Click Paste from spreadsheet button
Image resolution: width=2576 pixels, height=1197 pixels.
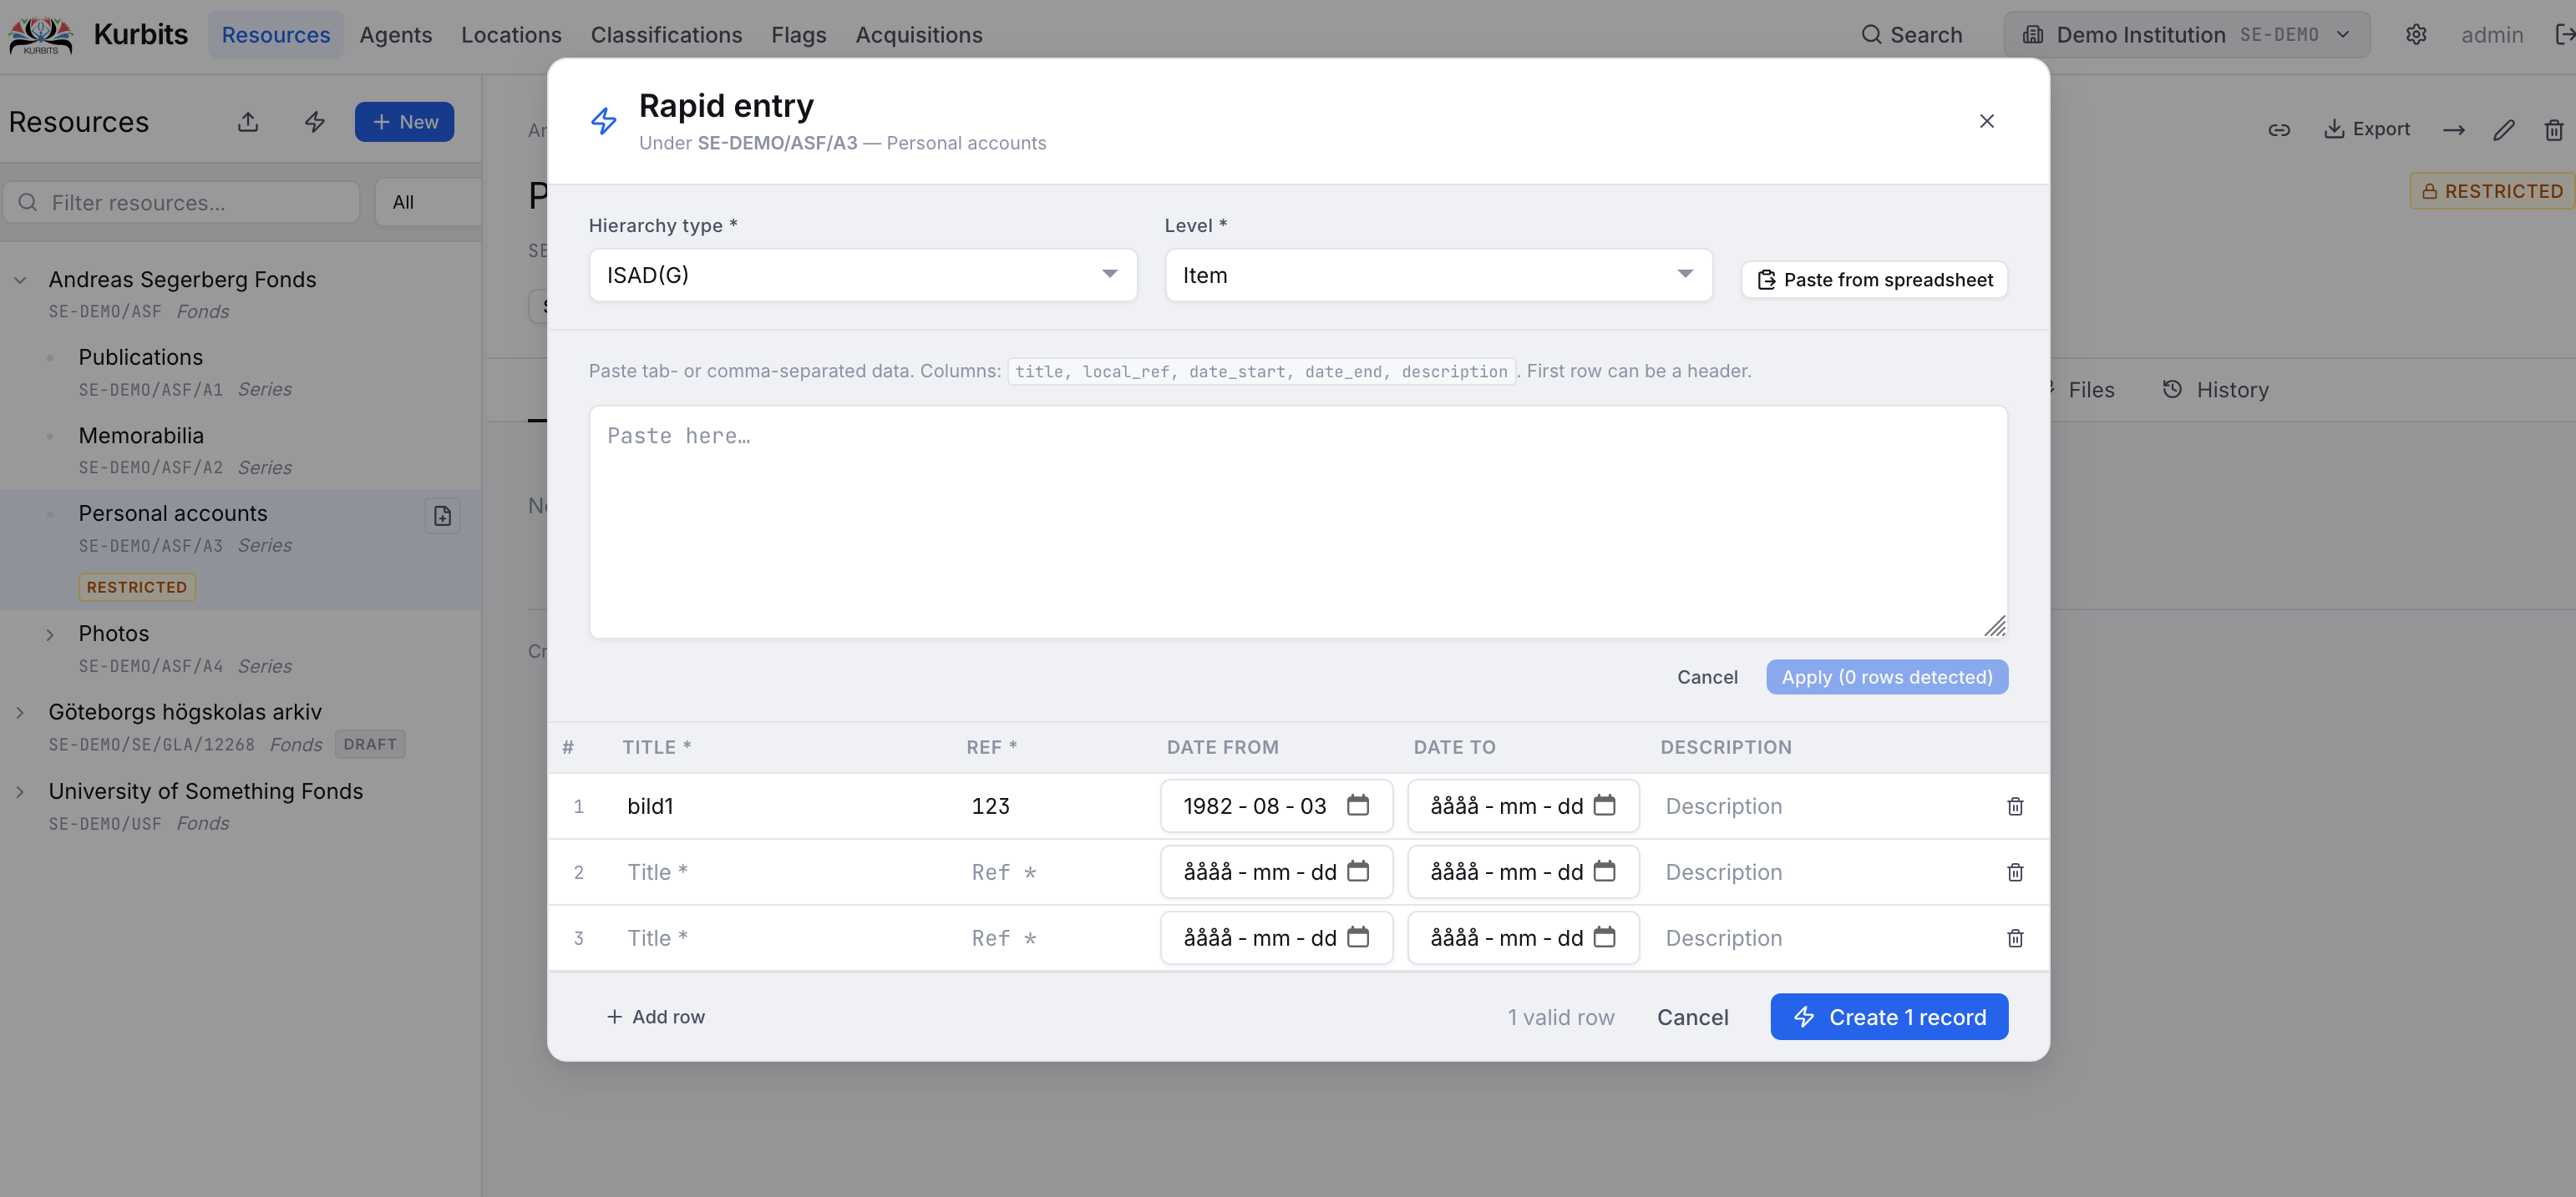coord(1874,280)
